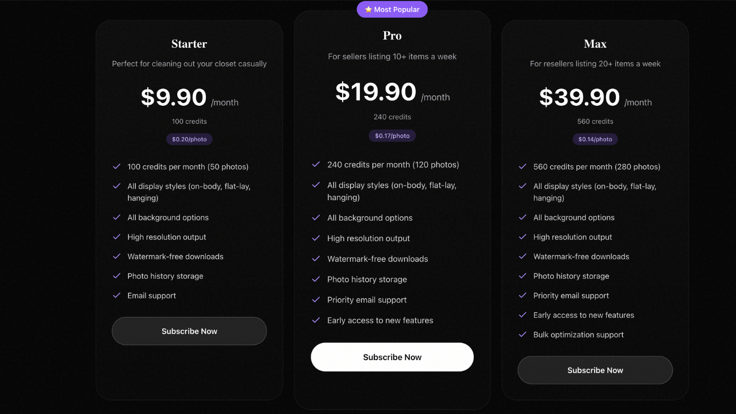Click the $0.14/photo badge on Max
736x414 pixels.
(595, 139)
